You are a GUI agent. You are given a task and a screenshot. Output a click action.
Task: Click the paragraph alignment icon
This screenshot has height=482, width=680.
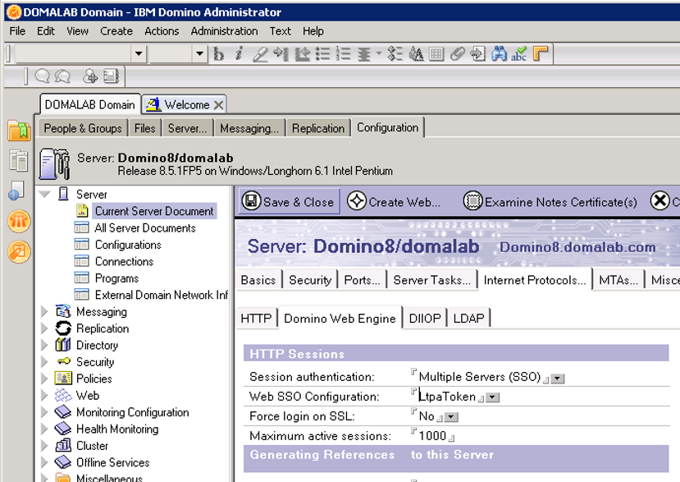364,54
